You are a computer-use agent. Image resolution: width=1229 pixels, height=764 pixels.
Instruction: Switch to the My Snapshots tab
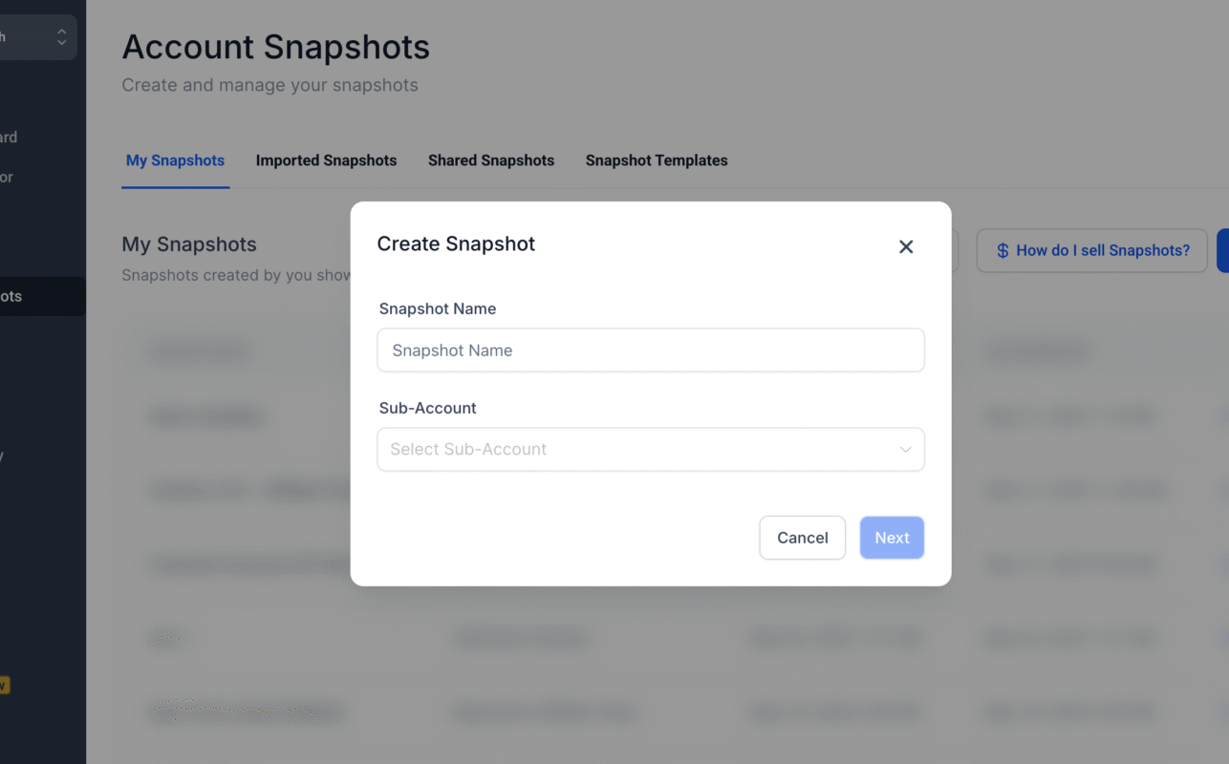pyautogui.click(x=175, y=160)
